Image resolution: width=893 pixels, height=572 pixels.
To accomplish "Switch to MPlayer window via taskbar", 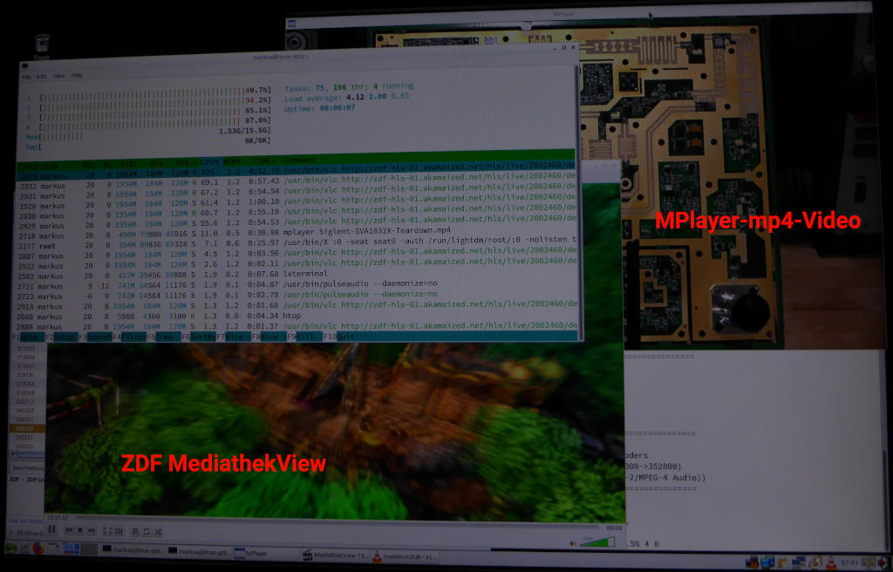I will [x=266, y=553].
